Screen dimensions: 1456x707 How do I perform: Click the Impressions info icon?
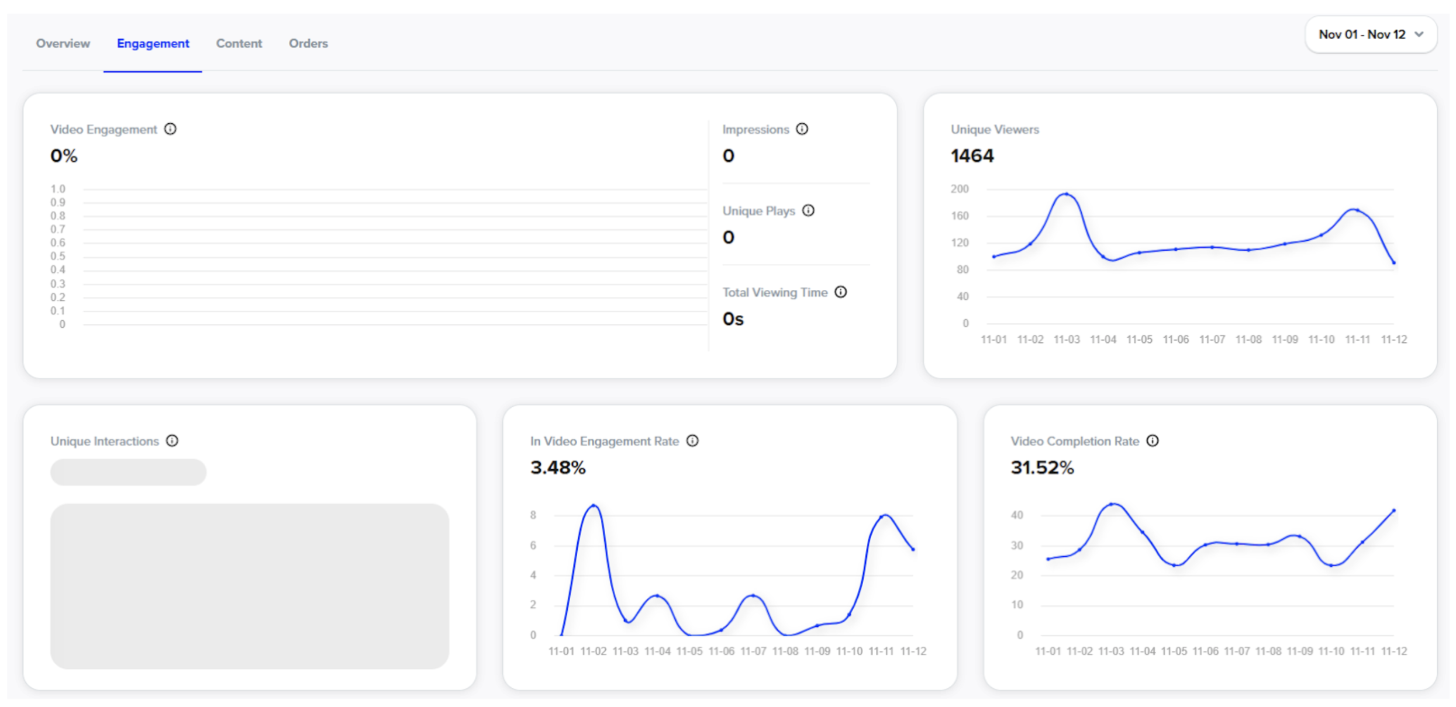click(x=802, y=129)
